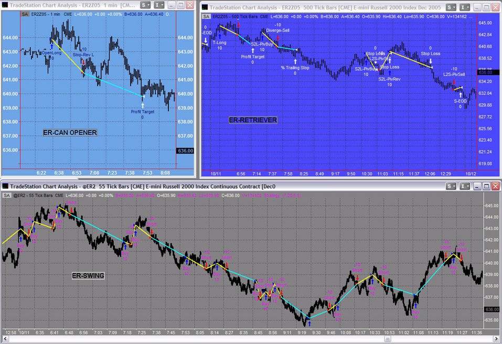Click the S-EOD trade label
The height and width of the screenshot is (344, 502).
click(x=461, y=101)
